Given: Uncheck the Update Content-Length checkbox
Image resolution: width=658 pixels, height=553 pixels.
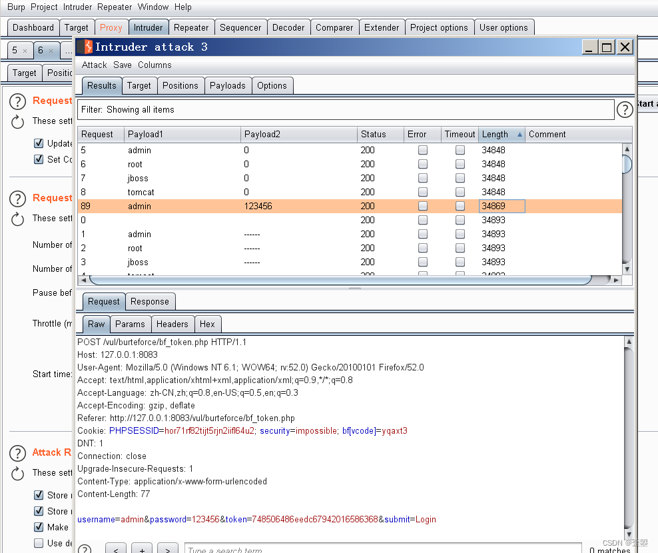Looking at the screenshot, I should 39,143.
